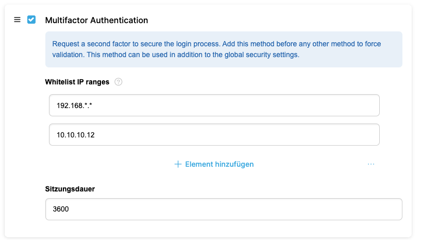The image size is (422, 246).
Task: Select the first whitelist IP entry box
Action: pos(214,106)
